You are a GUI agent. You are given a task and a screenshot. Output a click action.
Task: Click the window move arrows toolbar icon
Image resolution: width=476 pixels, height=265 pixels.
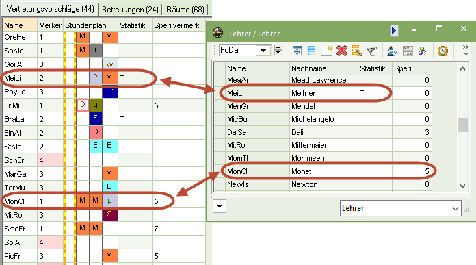(x=297, y=51)
